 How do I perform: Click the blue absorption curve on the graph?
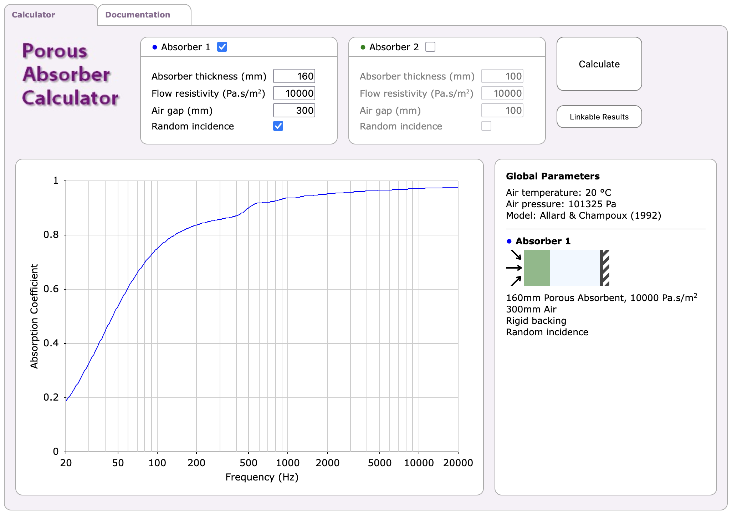tap(196, 225)
